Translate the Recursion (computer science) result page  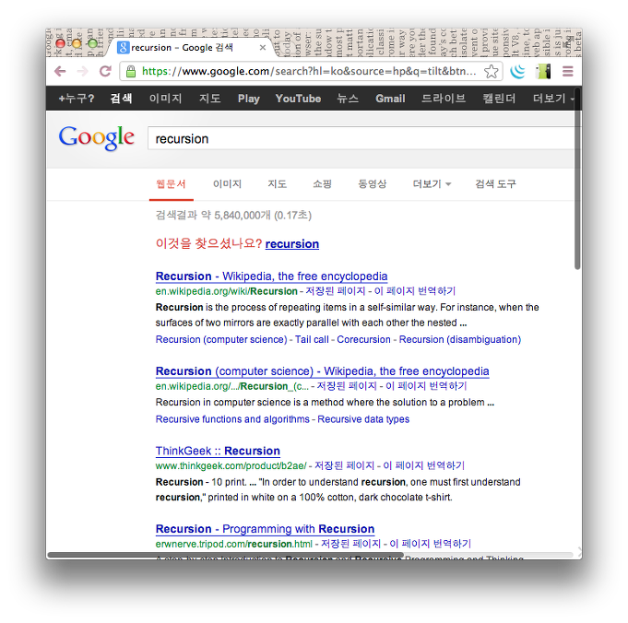[x=426, y=386]
